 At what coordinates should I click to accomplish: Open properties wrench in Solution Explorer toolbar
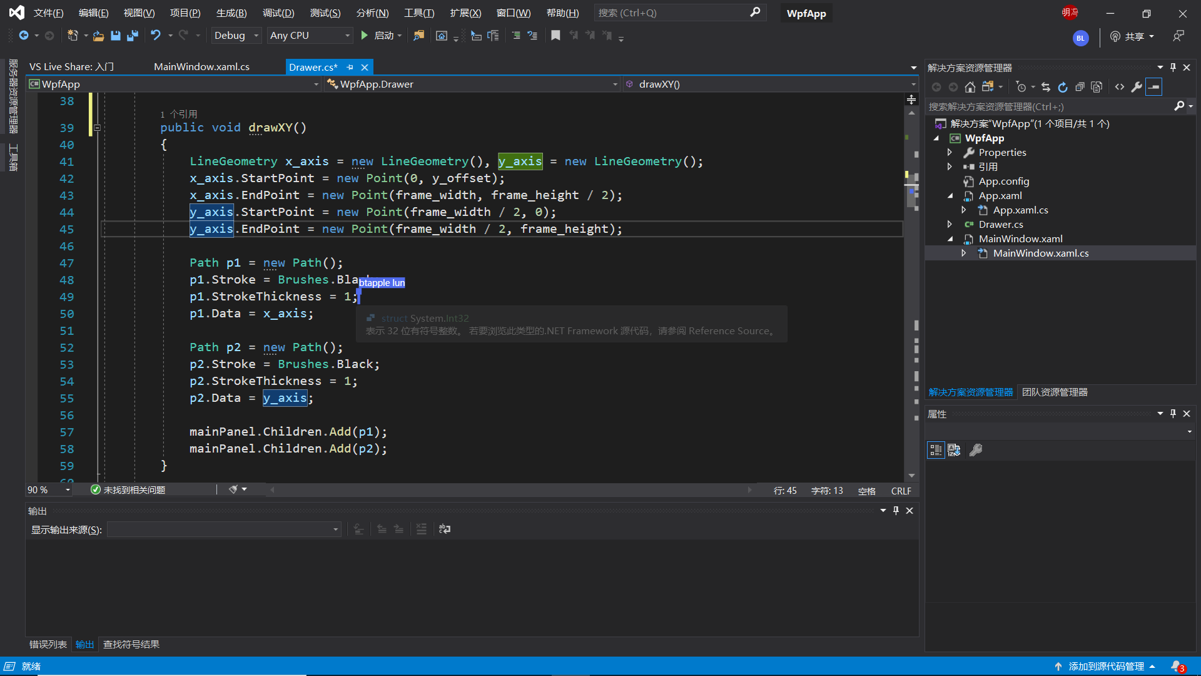click(x=1137, y=87)
